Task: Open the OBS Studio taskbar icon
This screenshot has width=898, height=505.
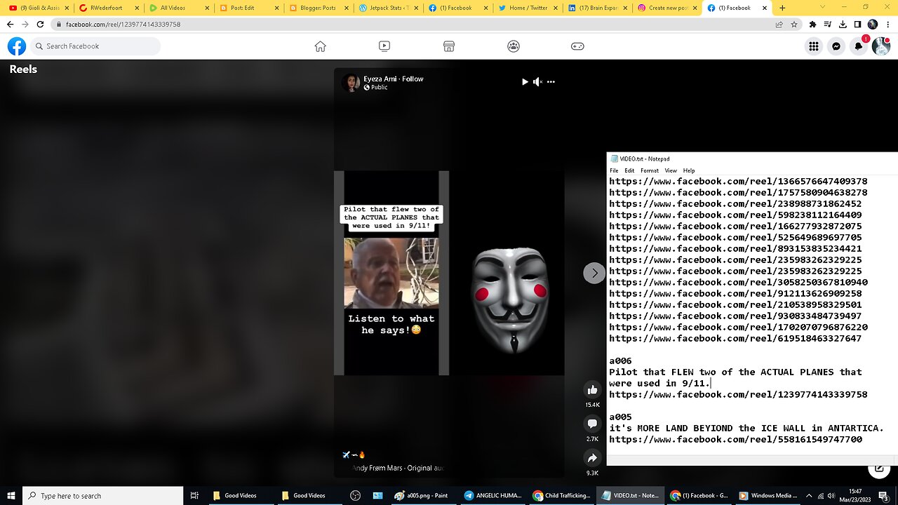Action: (x=355, y=496)
